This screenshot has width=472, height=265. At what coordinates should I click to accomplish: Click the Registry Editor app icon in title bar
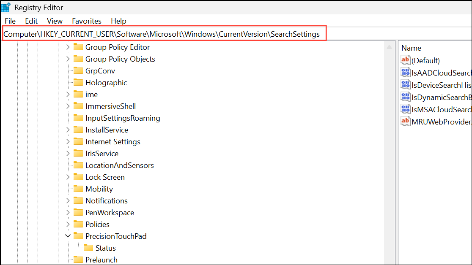[x=6, y=7]
